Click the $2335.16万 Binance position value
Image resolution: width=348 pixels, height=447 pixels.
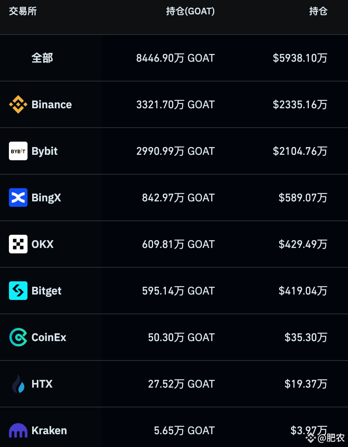click(300, 104)
